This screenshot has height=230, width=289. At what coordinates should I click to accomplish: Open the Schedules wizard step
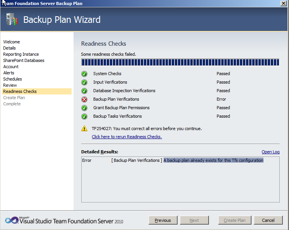pyautogui.click(x=12, y=79)
